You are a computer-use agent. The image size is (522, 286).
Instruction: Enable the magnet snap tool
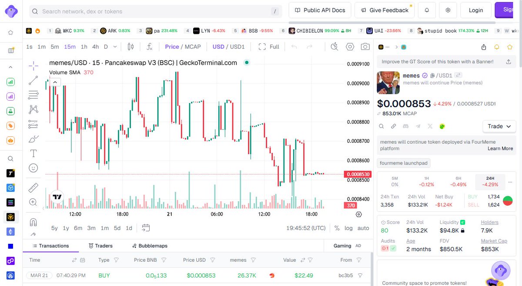pos(33,222)
